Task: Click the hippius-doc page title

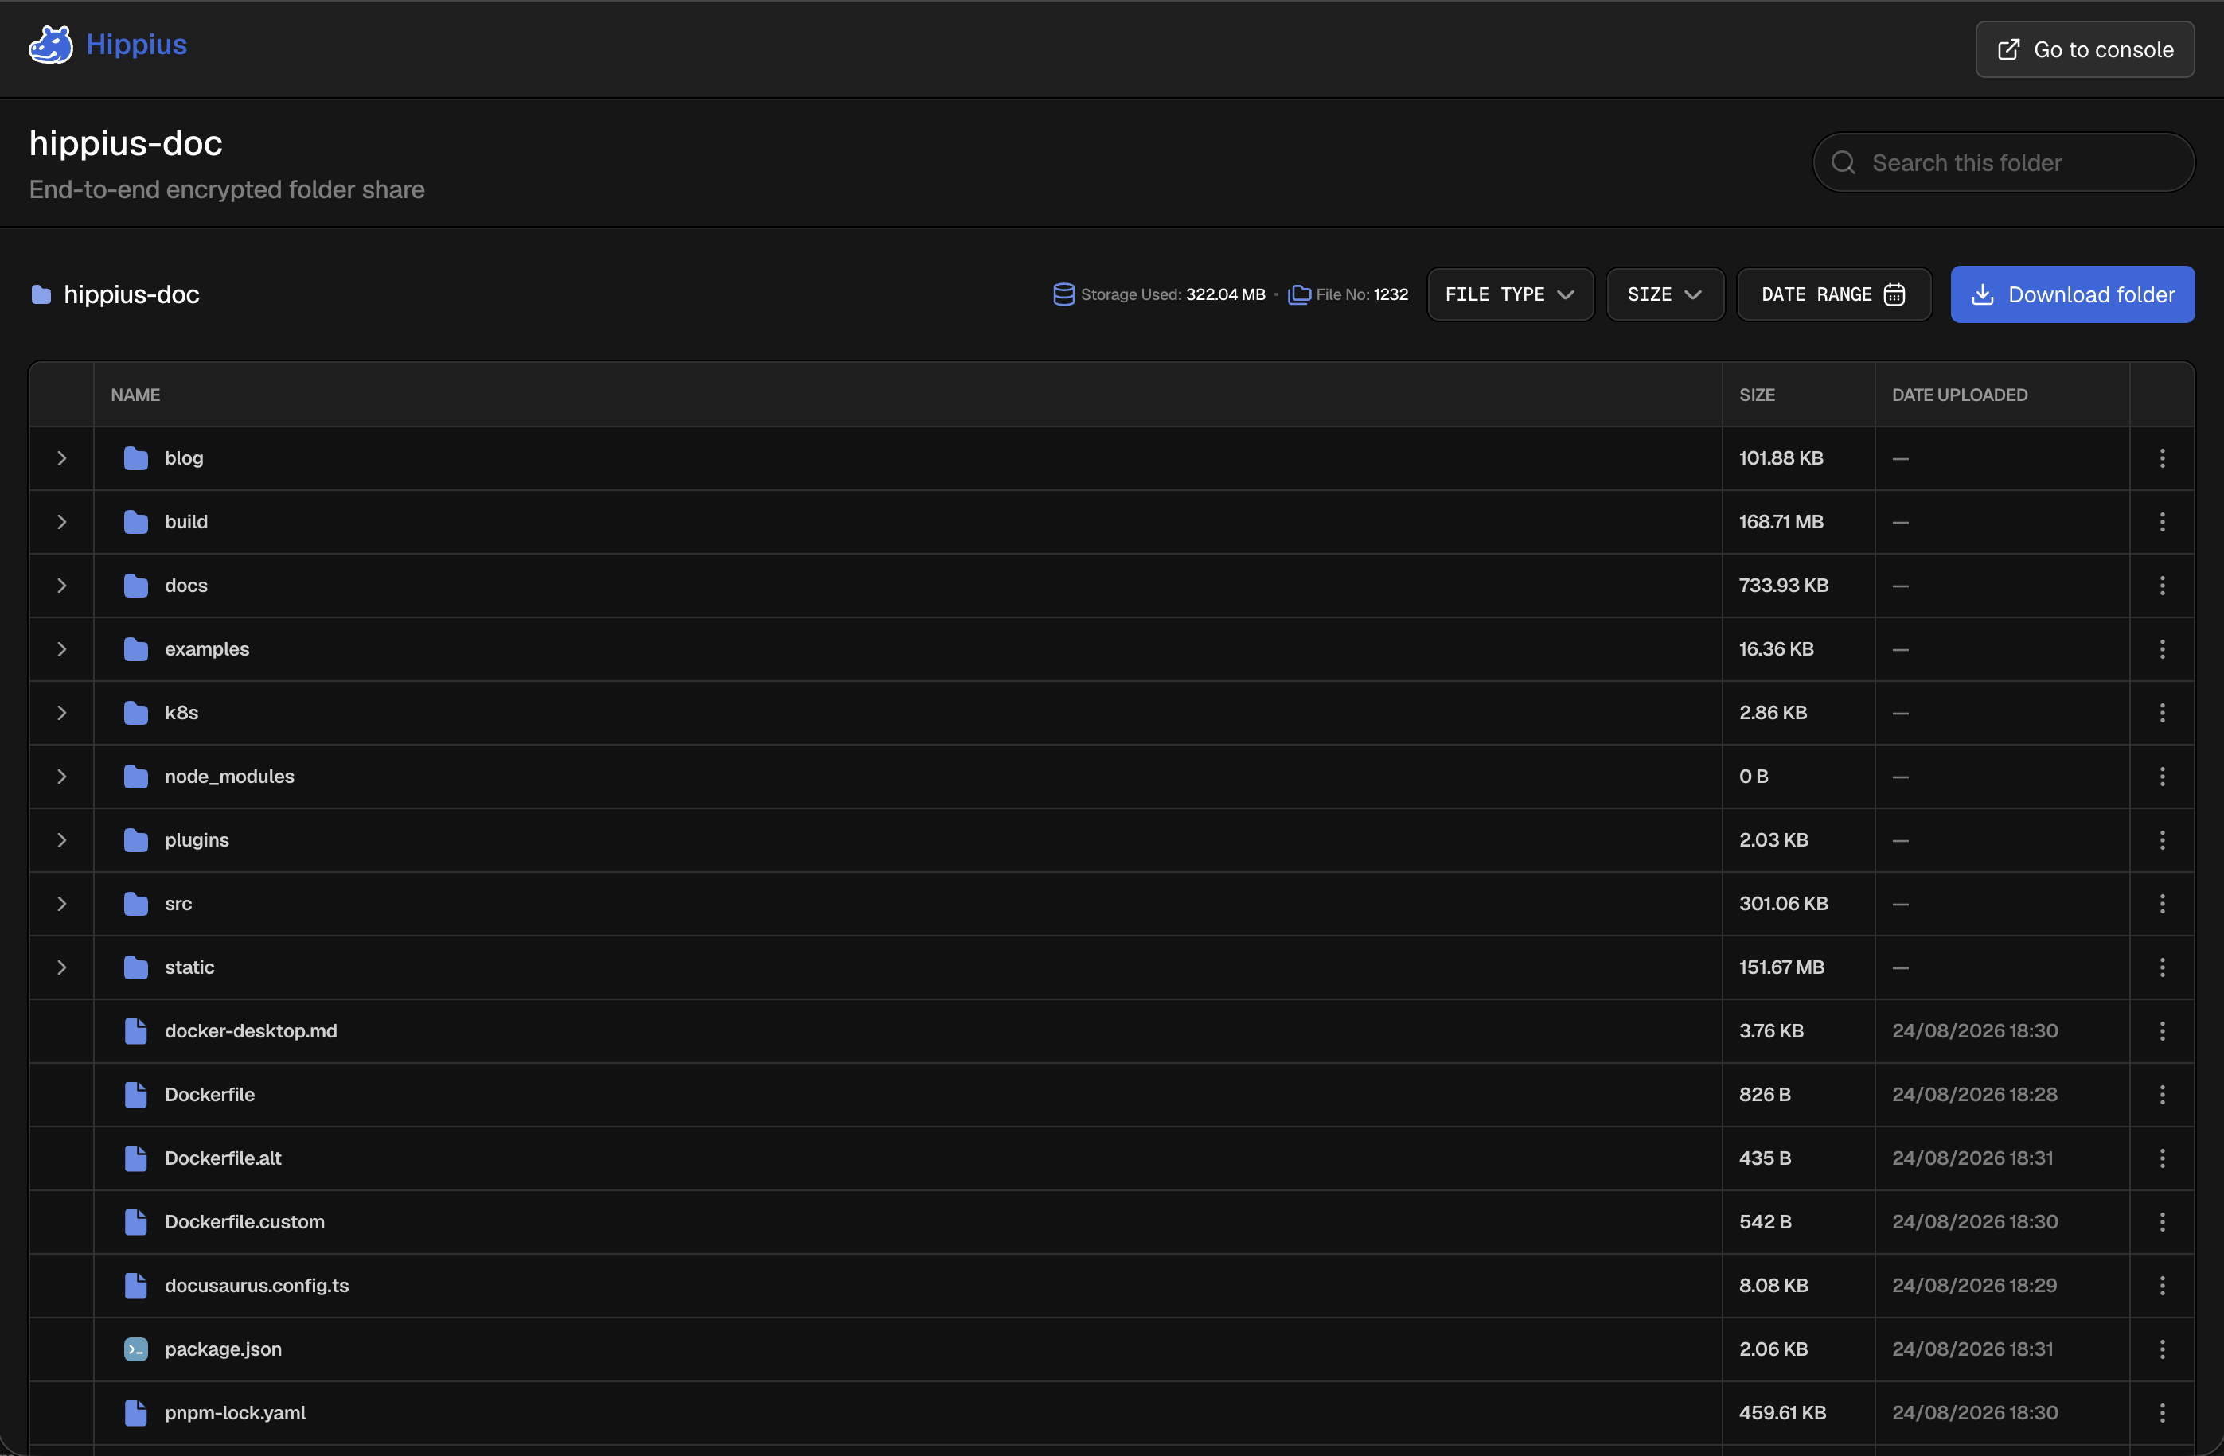Action: pyautogui.click(x=126, y=143)
